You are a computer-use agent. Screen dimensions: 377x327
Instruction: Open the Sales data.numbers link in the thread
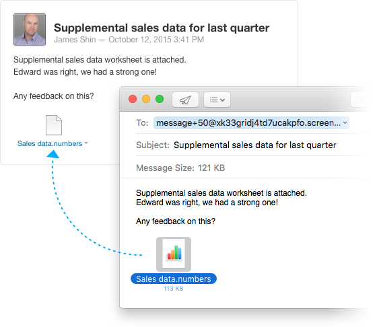click(x=50, y=143)
